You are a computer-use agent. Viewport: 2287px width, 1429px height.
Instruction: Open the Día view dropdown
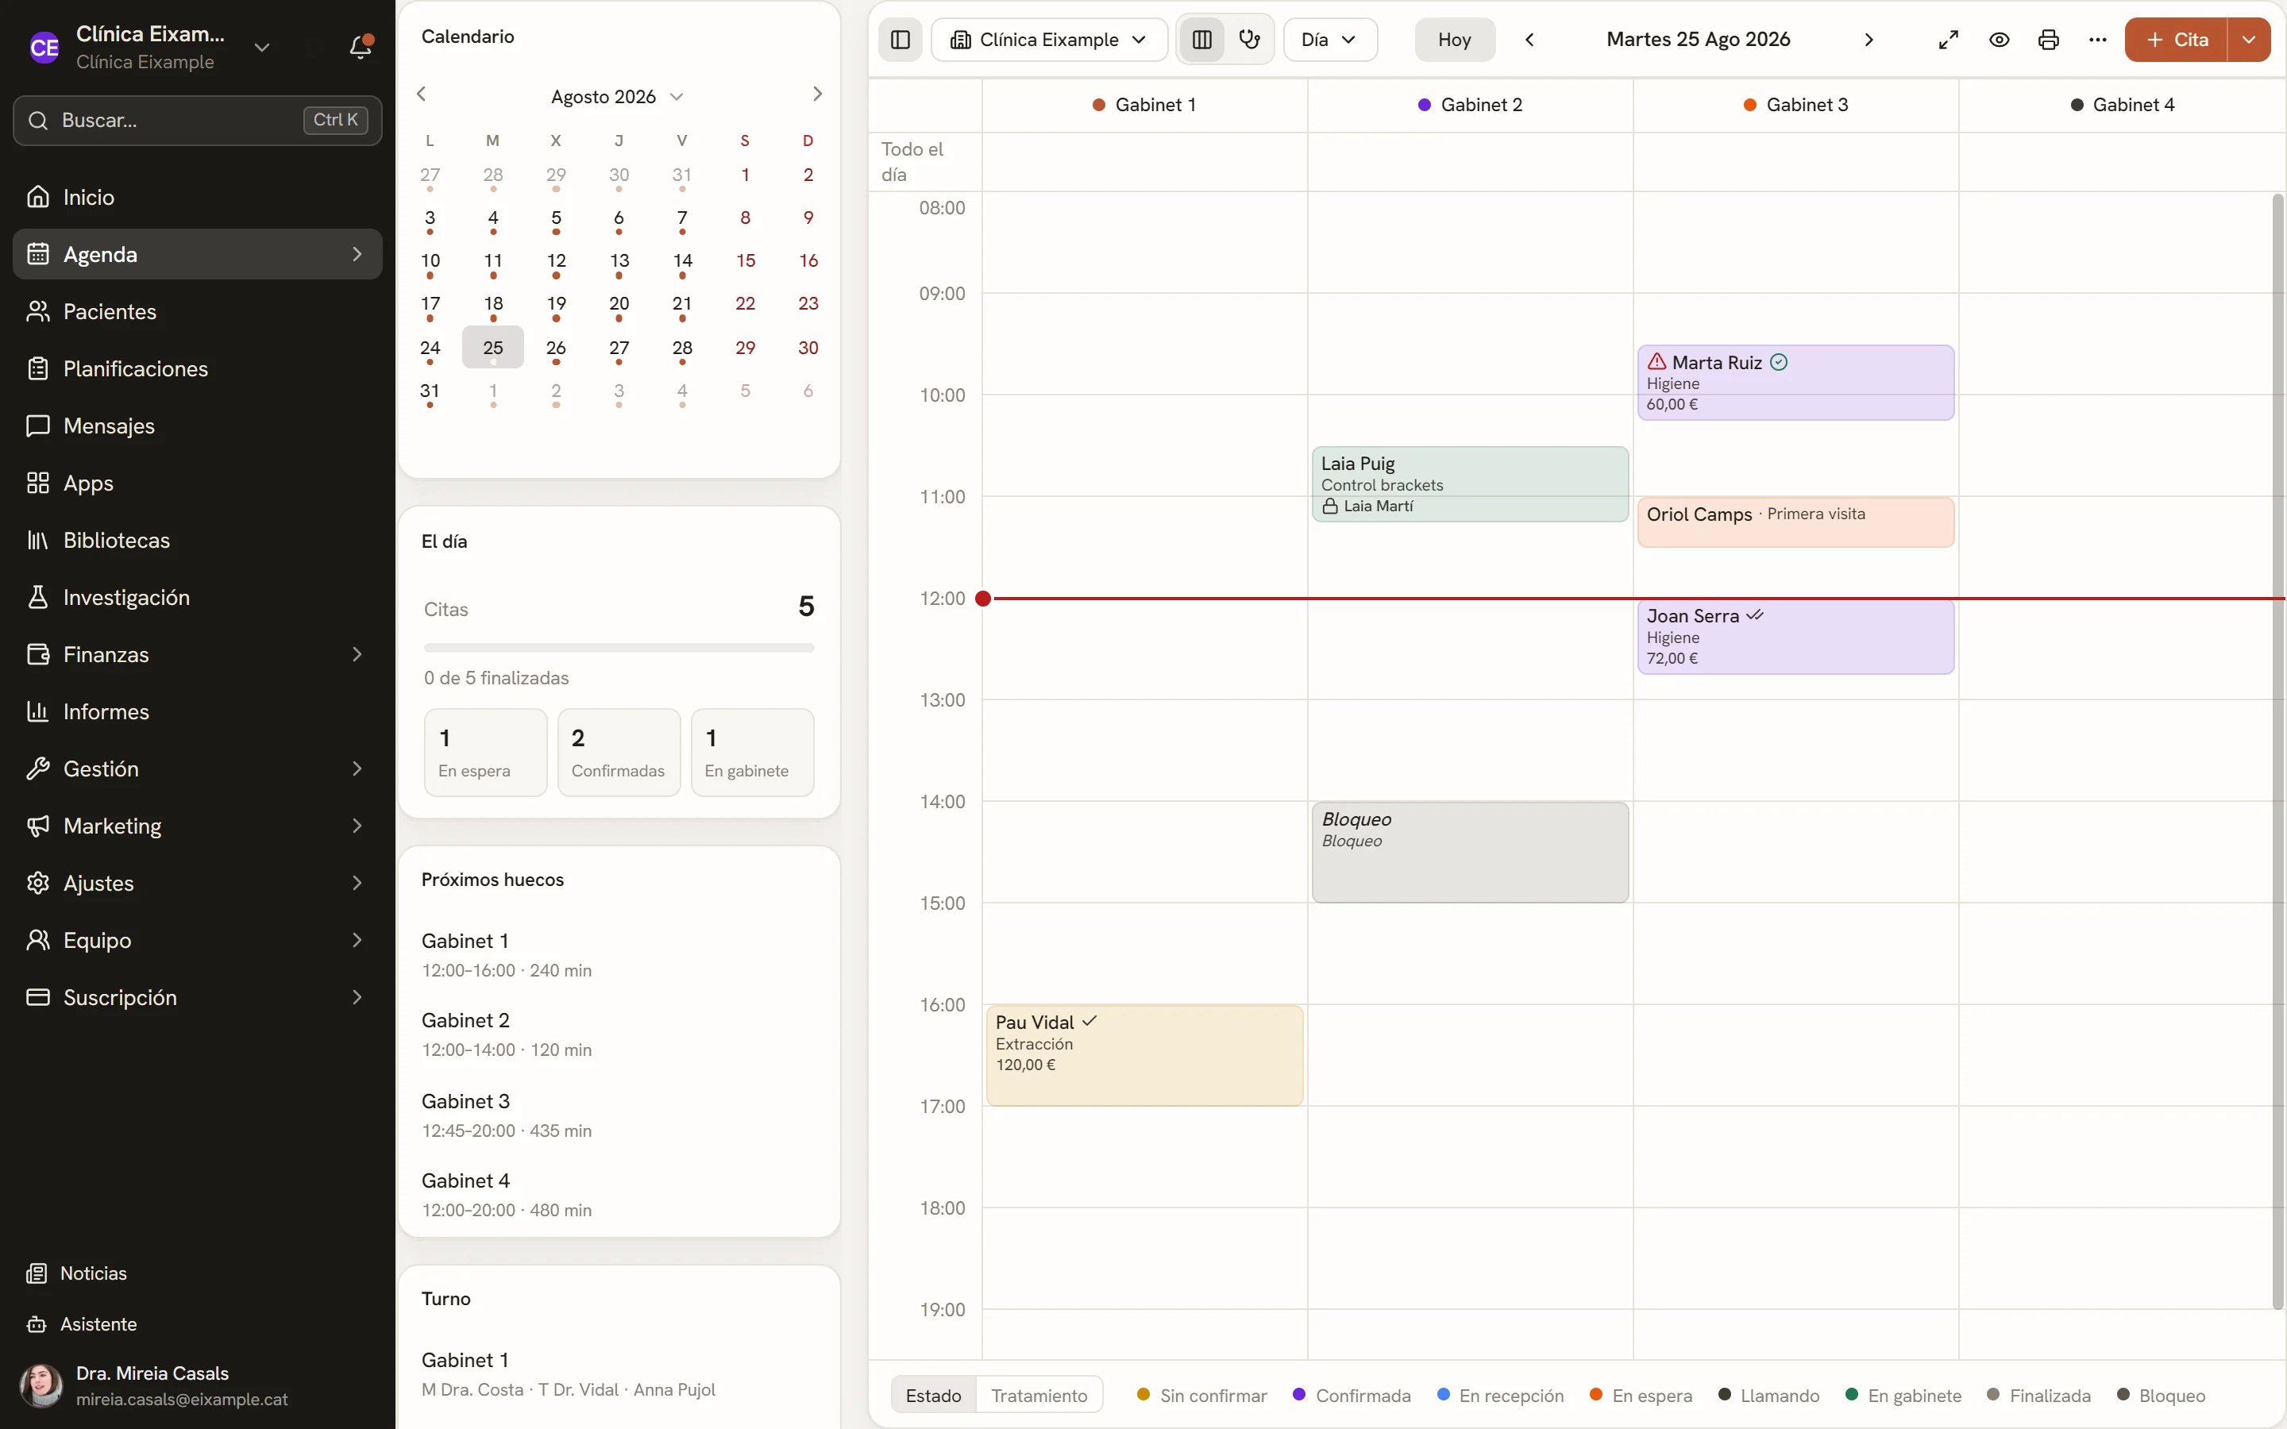tap(1329, 40)
